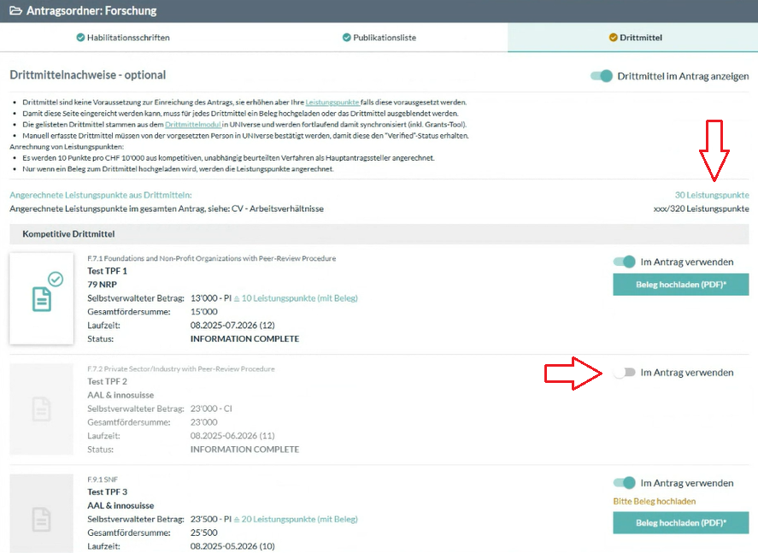Click the document icon for Test TPF 3
Screen dimensions: 758x553
[x=41, y=518]
